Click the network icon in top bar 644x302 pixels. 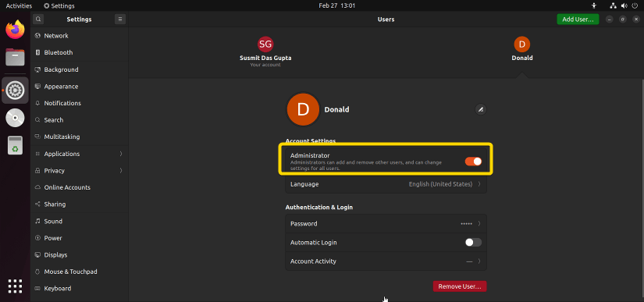point(614,5)
